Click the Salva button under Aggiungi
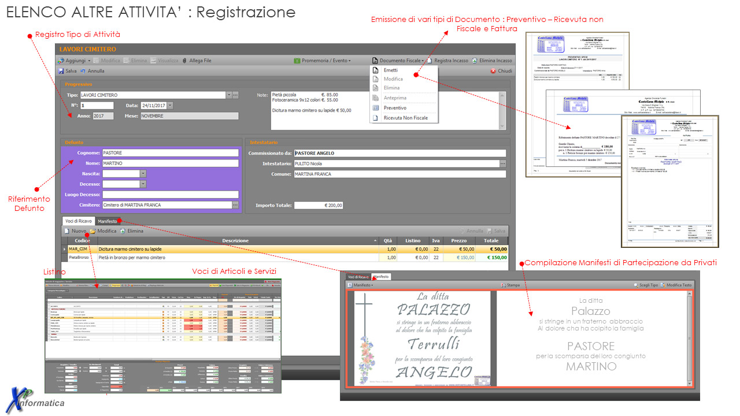The height and width of the screenshot is (416, 740). click(x=67, y=71)
